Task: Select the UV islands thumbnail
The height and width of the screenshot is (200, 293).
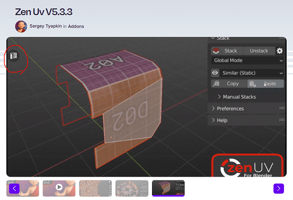Action: 95,188
